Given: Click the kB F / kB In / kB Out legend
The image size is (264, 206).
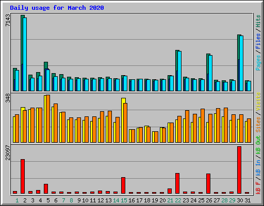Looking at the screenshot, I should (258, 165).
